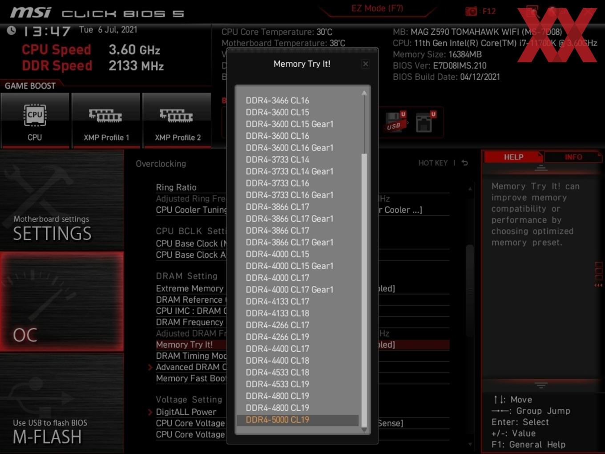Select DDR4-4133 CL18 preset
Viewport: 605px width, 454px height.
point(277,313)
